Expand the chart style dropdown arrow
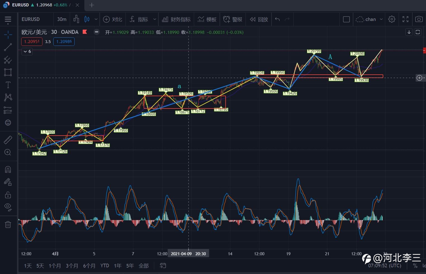426x274 pixels. click(x=96, y=19)
